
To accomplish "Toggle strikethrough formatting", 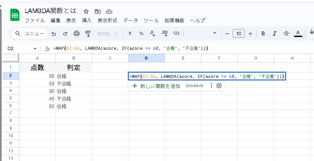I will pos(286,33).
